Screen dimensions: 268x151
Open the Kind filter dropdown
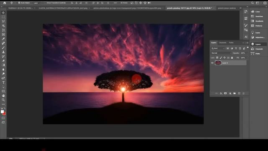point(218,49)
